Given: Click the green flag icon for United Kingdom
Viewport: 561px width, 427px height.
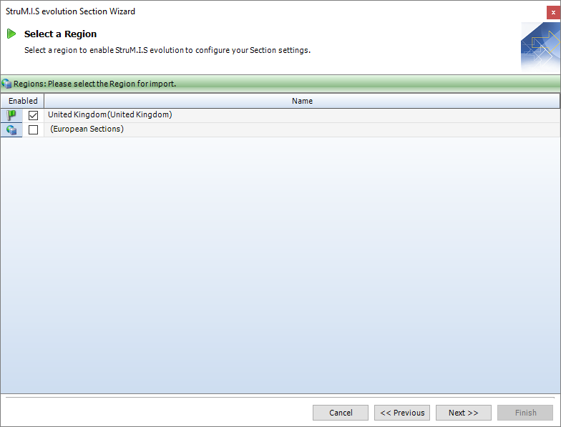Looking at the screenshot, I should point(11,115).
